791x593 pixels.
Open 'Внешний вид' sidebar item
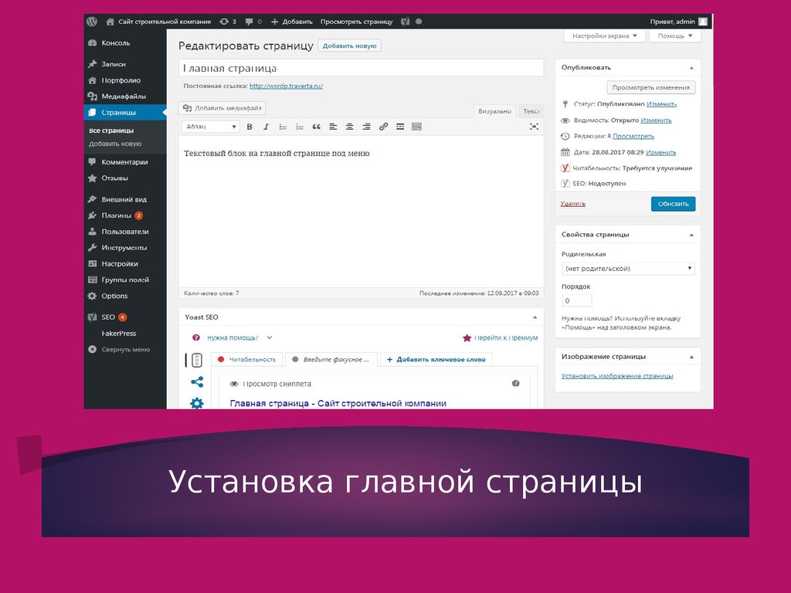[125, 199]
